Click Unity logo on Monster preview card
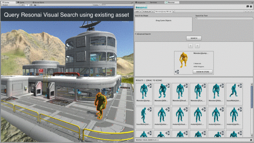The width and height of the screenshot is (254, 143). click(177, 71)
